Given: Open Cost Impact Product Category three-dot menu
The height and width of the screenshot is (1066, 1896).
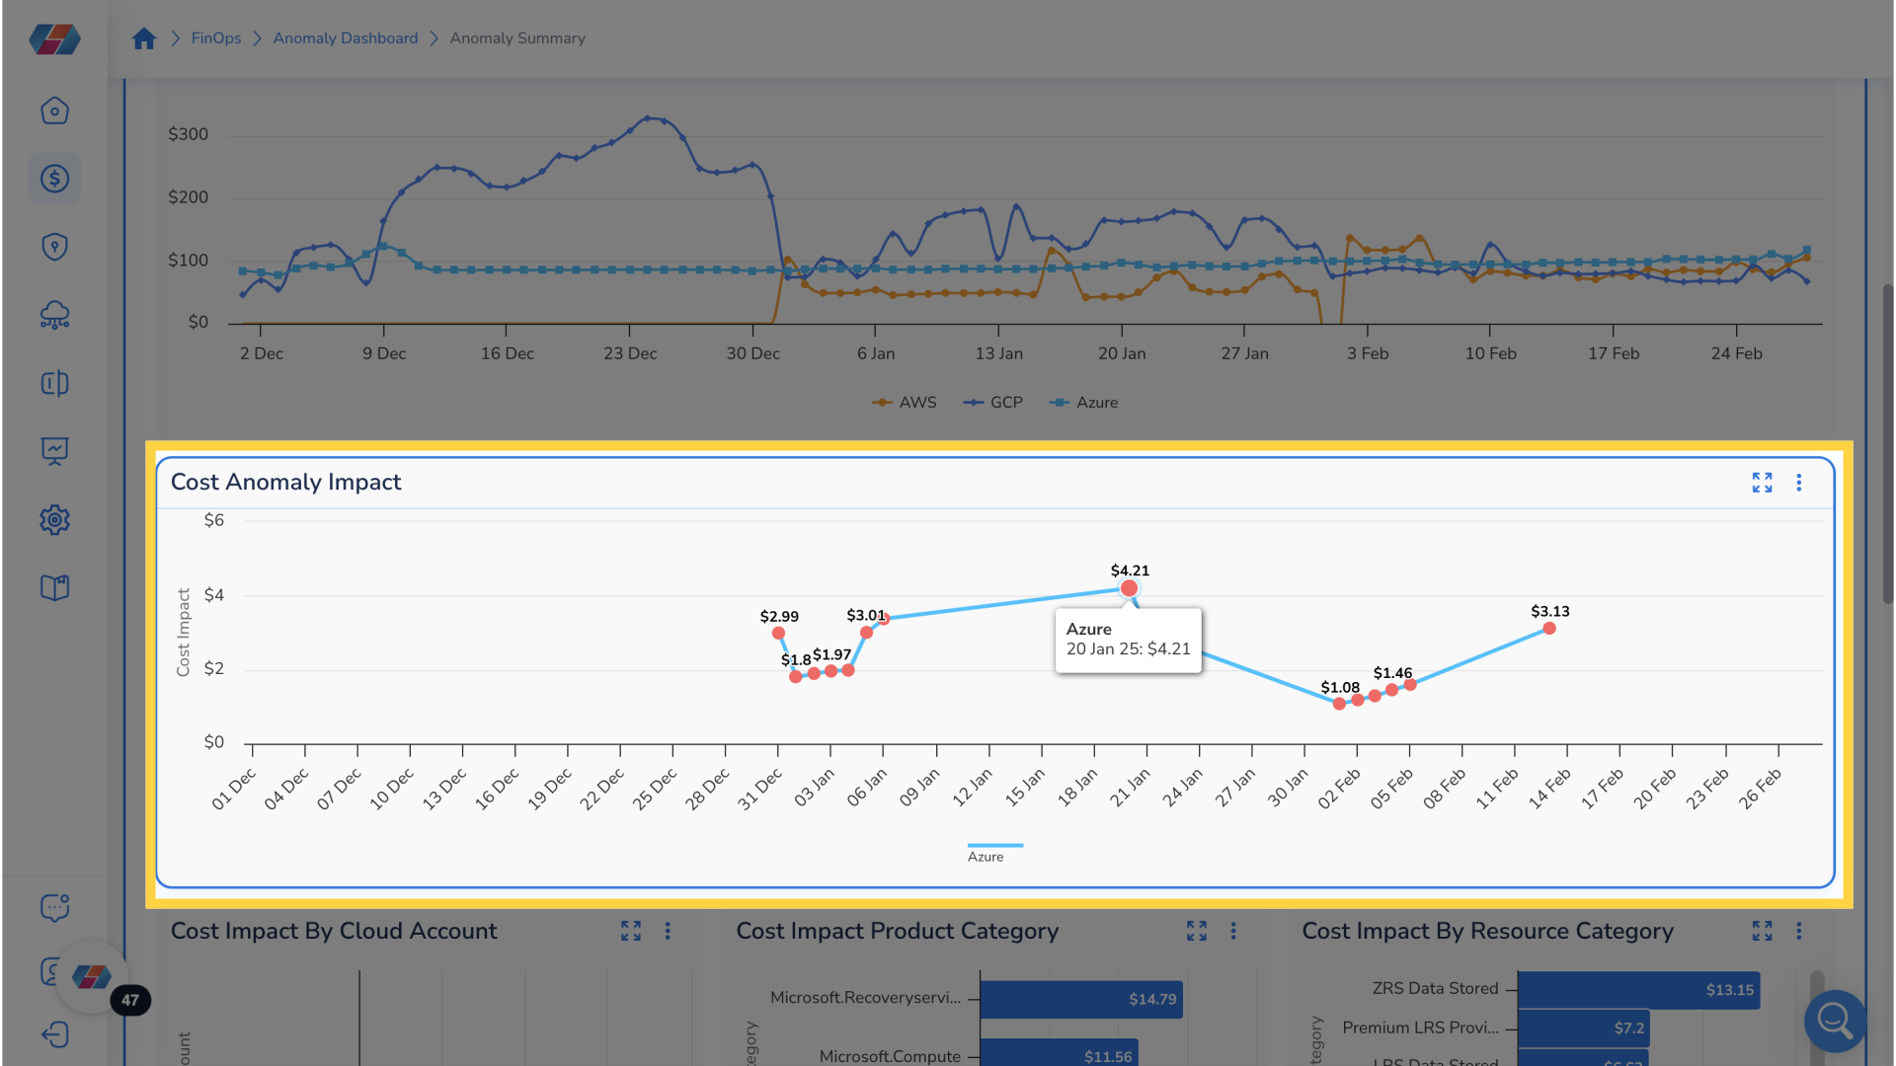Looking at the screenshot, I should (x=1232, y=931).
